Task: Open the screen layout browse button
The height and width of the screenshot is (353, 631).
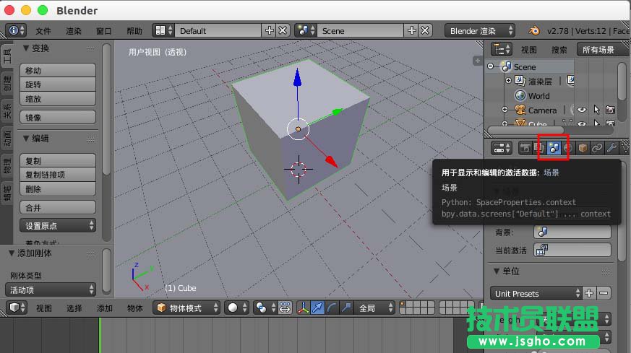Action: click(x=164, y=30)
